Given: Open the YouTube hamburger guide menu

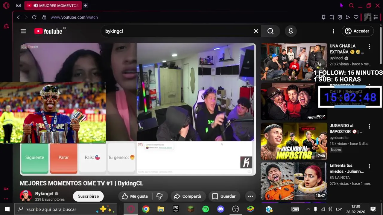Looking at the screenshot, I should pyautogui.click(x=23, y=31).
